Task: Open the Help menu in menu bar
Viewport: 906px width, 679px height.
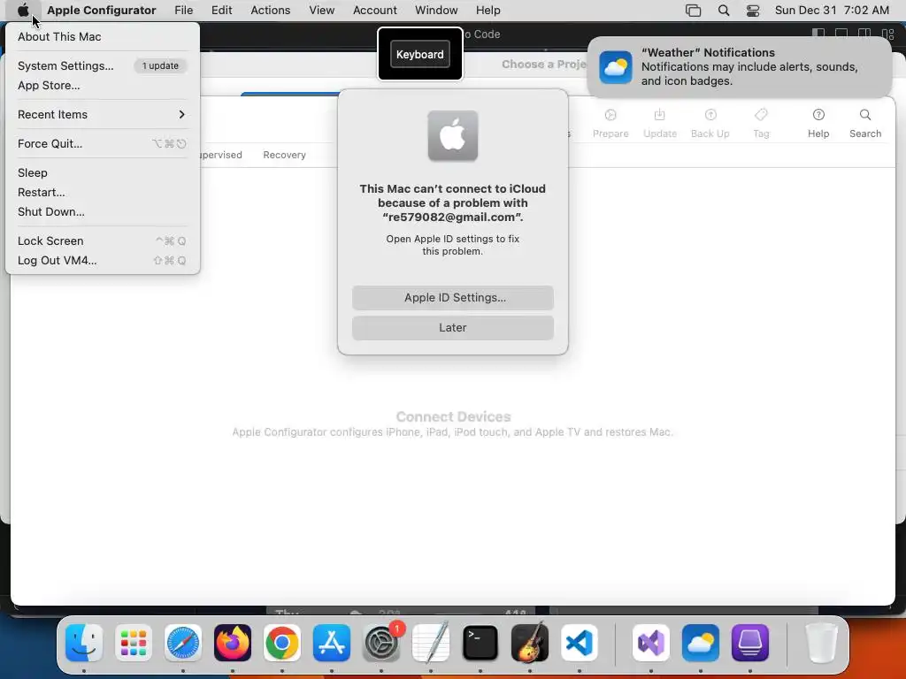Action: click(x=488, y=11)
